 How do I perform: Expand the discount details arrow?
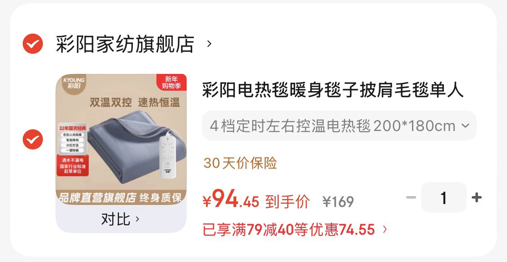click(384, 230)
